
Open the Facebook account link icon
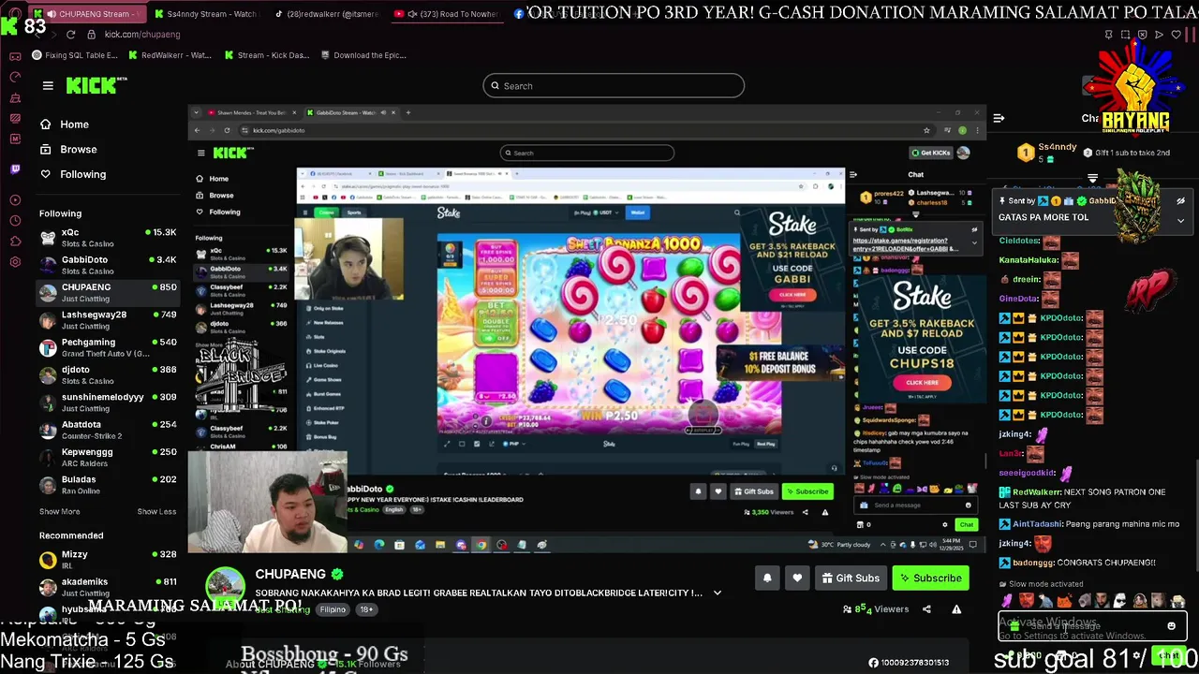873,663
